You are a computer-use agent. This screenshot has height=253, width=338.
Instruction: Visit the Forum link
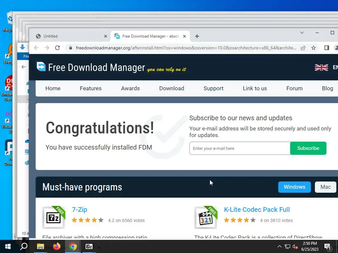pyautogui.click(x=294, y=88)
